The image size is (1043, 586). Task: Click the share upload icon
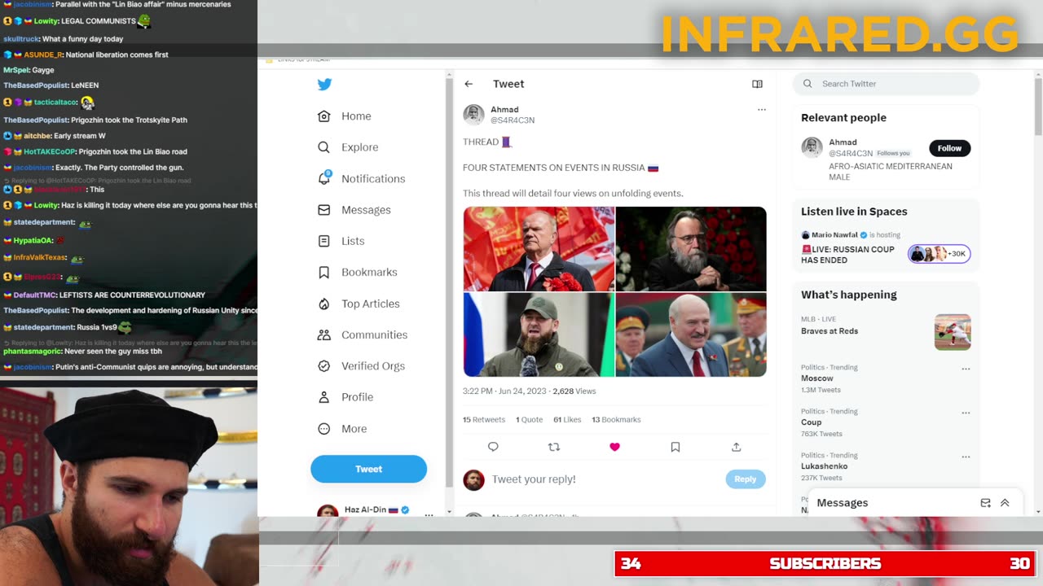point(736,447)
